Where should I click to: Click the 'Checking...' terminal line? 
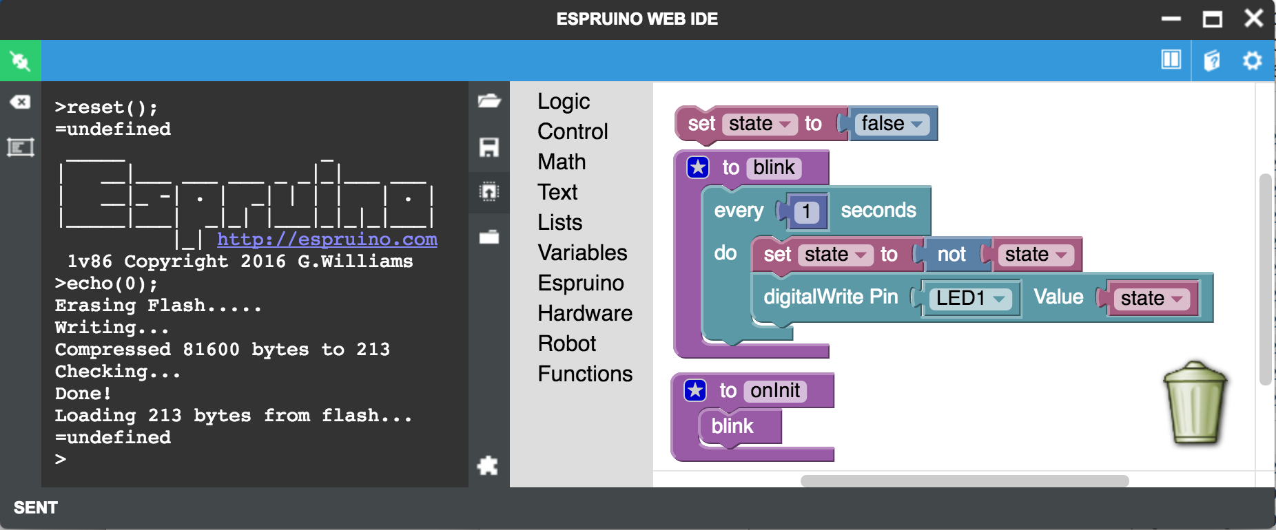(x=118, y=372)
